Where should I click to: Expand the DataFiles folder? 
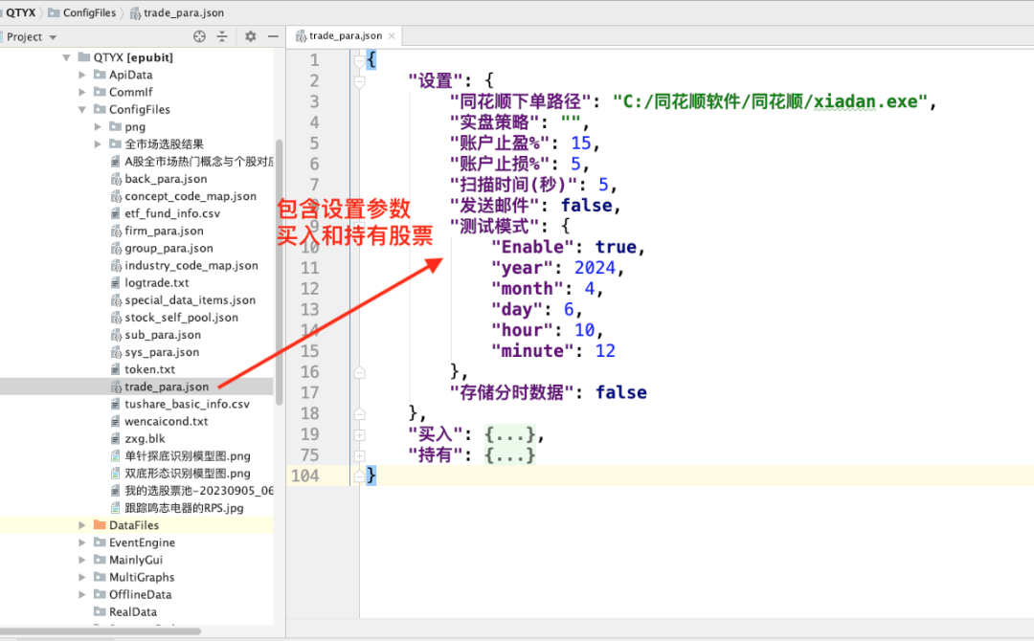pyautogui.click(x=81, y=525)
